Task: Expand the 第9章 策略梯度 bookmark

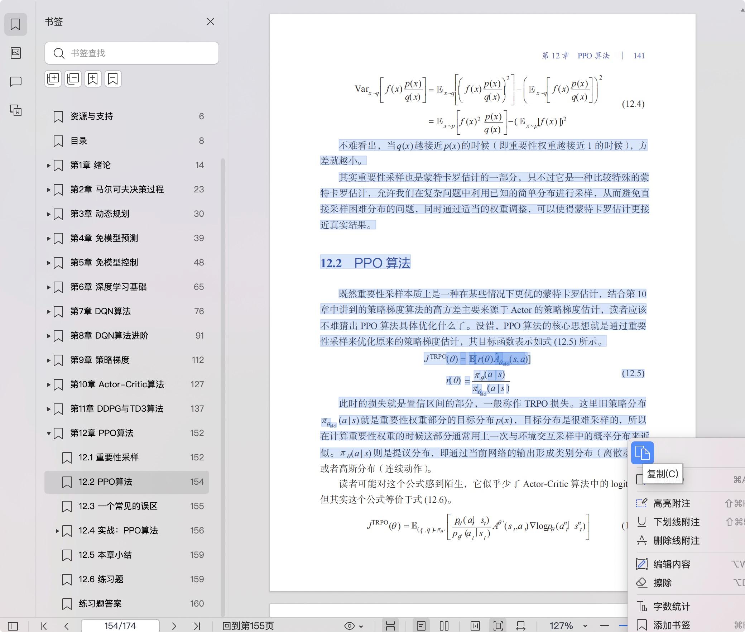Action: pyautogui.click(x=49, y=360)
